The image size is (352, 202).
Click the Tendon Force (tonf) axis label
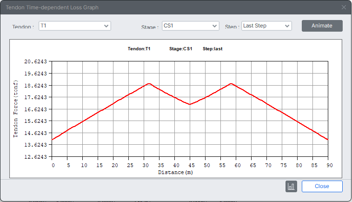point(15,109)
